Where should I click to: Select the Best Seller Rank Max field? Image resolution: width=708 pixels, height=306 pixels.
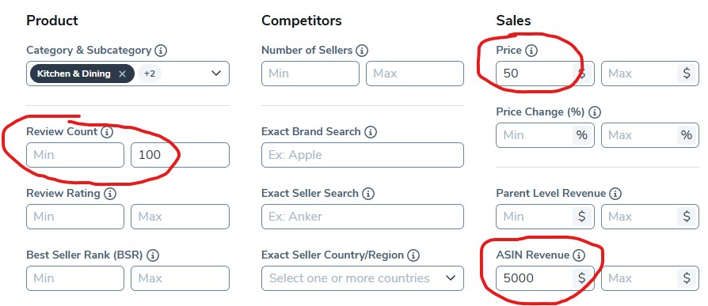click(180, 278)
